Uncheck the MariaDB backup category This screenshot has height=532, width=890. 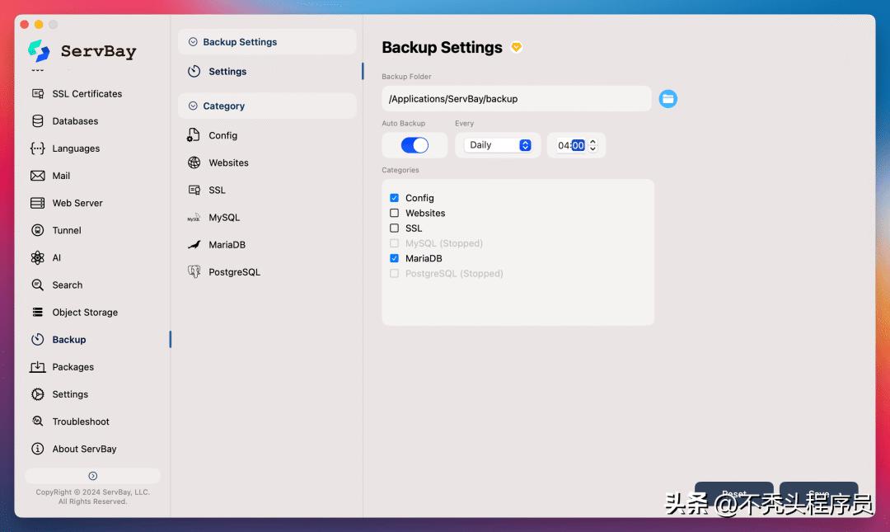tap(394, 257)
